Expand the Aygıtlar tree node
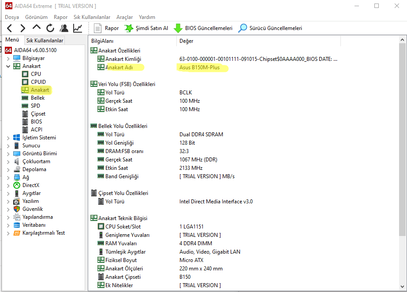The width and height of the screenshot is (407, 292). [x=8, y=194]
